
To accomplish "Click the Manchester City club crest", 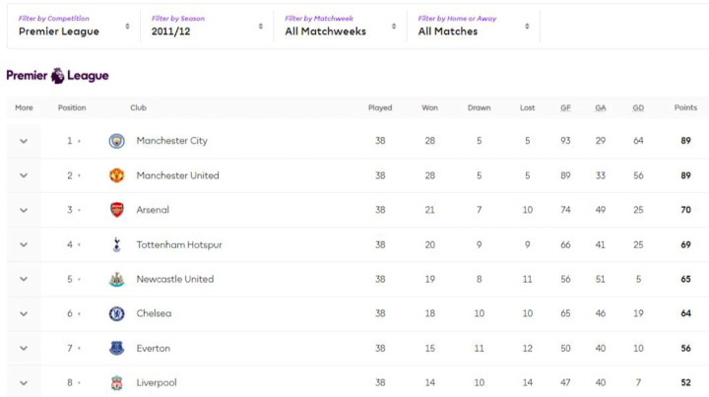I will click(x=116, y=141).
